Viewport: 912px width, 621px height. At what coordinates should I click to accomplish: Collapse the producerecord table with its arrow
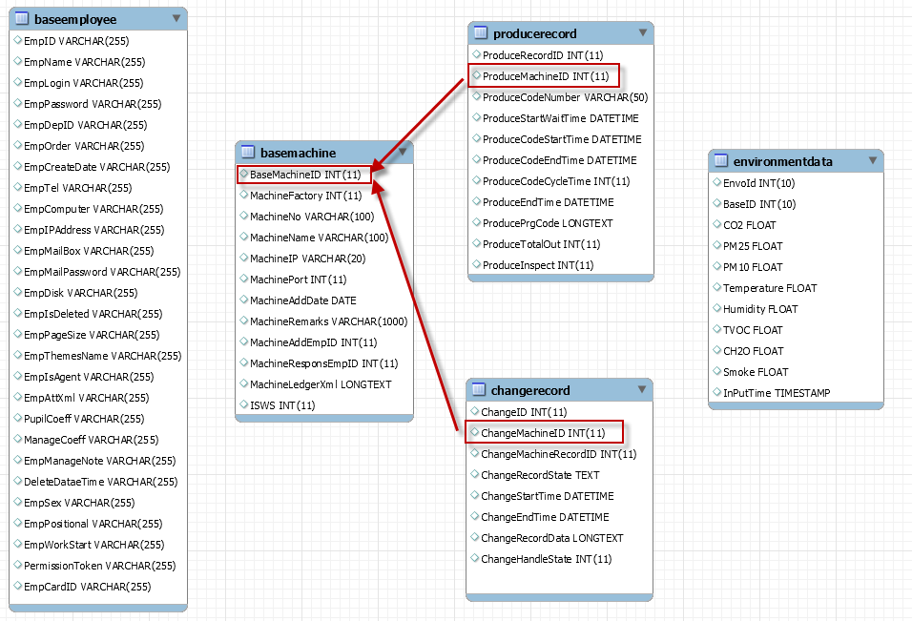coord(643,33)
